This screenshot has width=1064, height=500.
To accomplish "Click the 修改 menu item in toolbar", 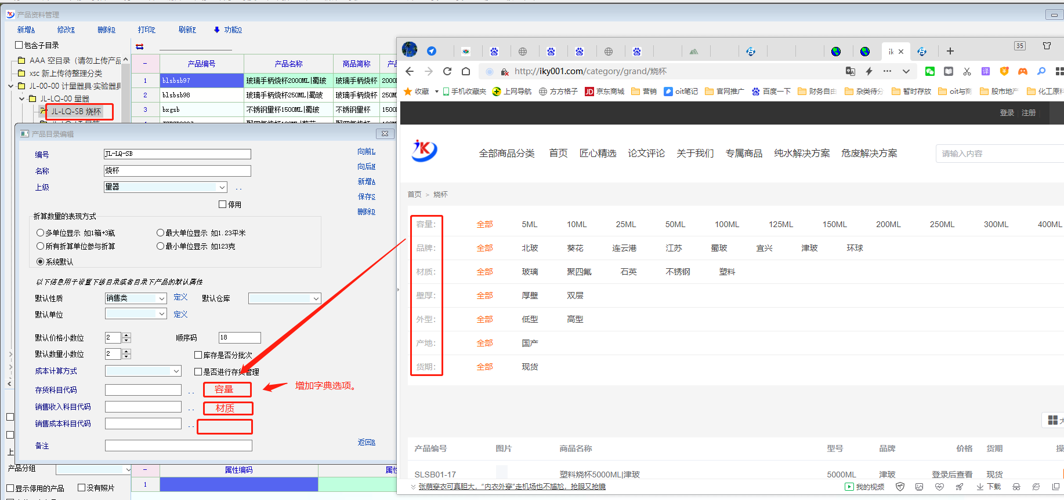I will (66, 30).
